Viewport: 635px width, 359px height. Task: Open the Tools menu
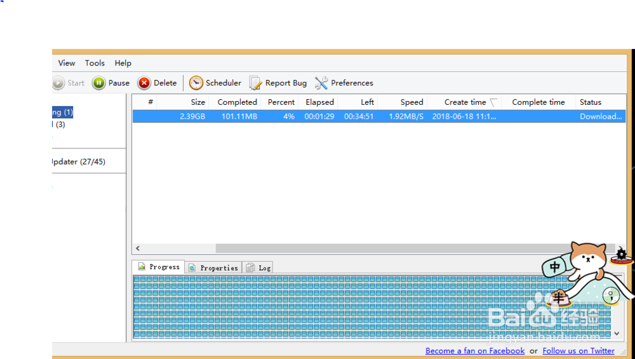[x=95, y=63]
